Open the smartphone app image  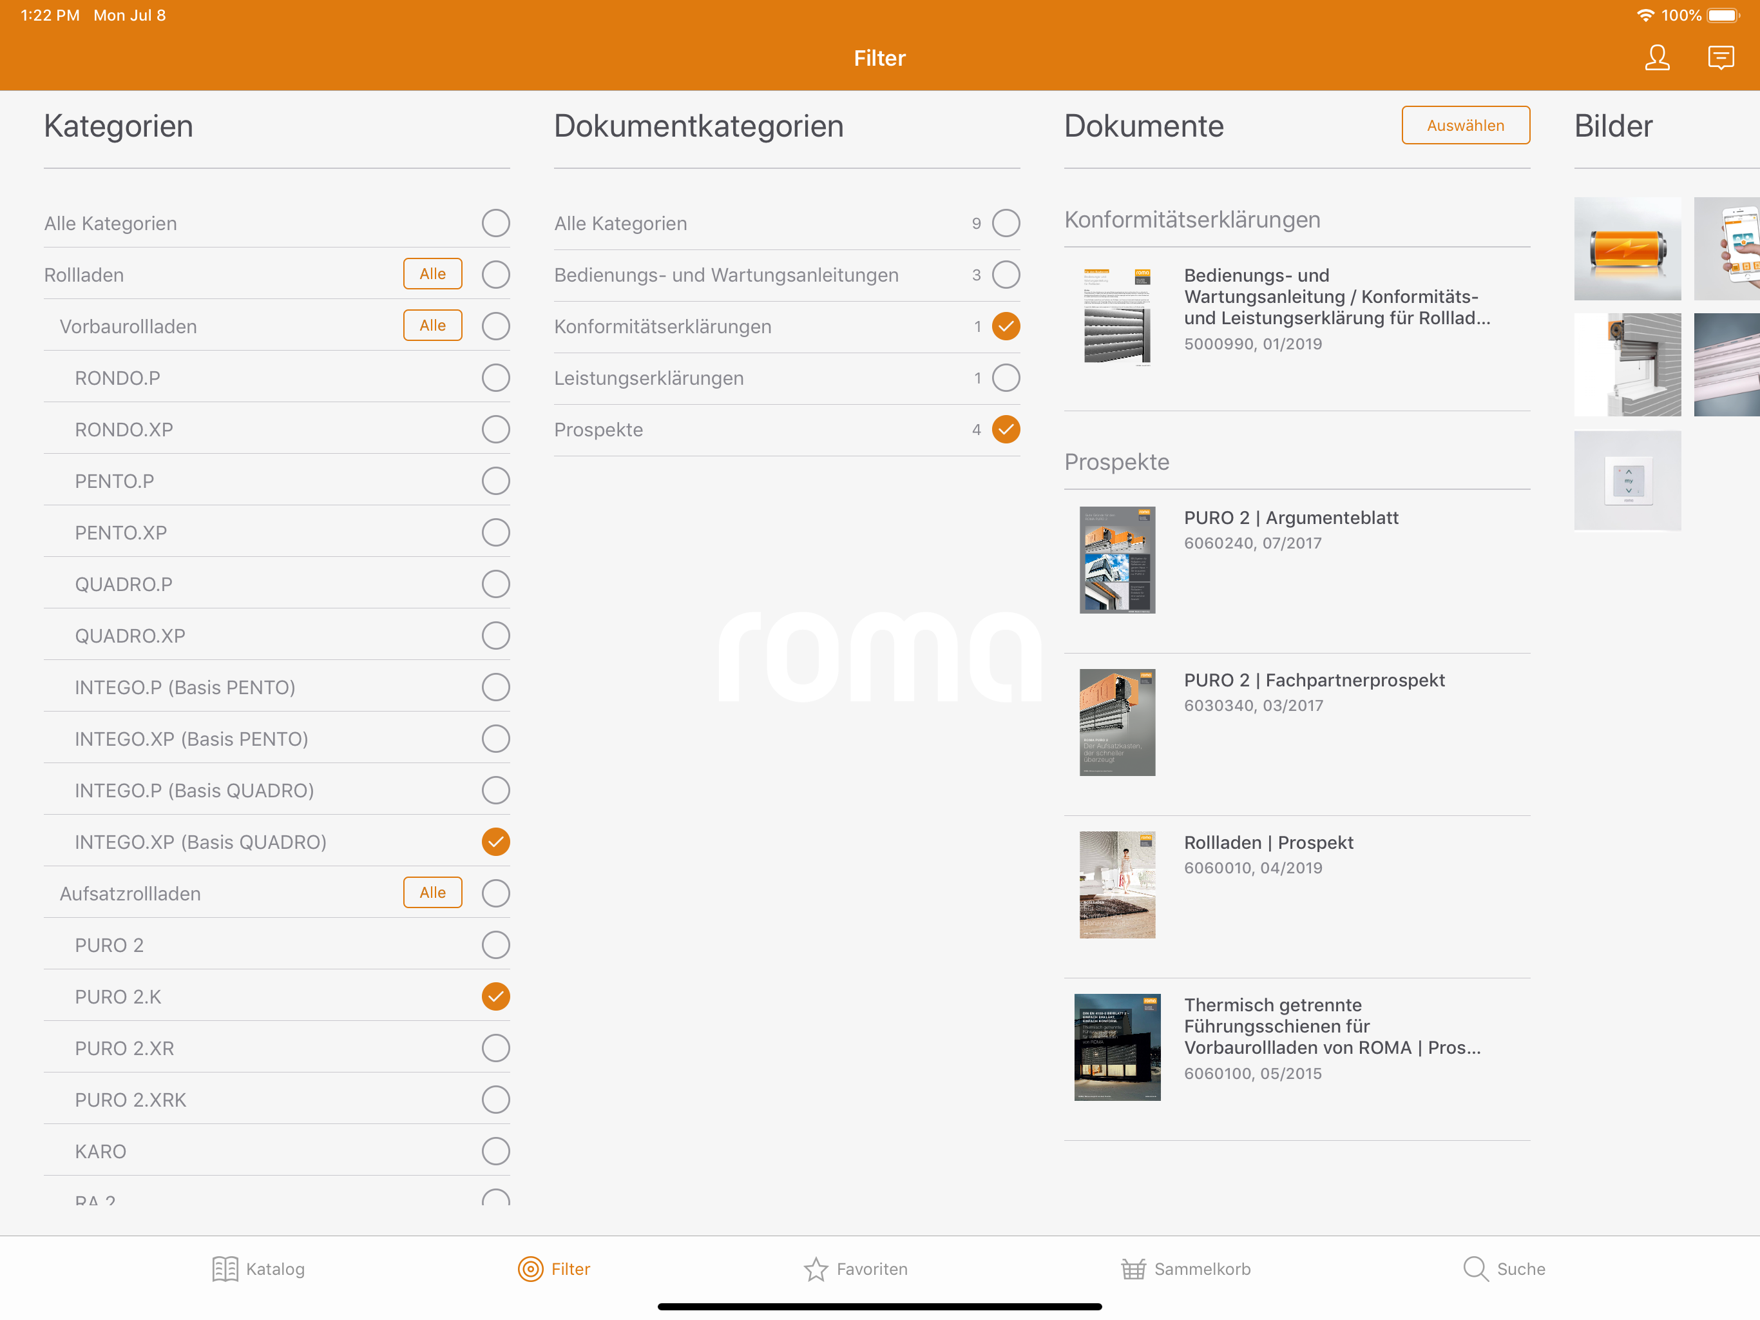[x=1727, y=249]
